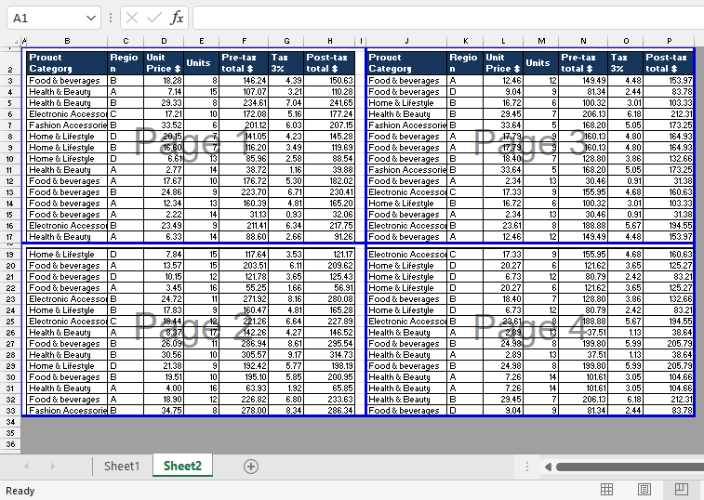The width and height of the screenshot is (704, 500).
Task: Click the next sheet navigation arrow
Action: click(x=52, y=467)
